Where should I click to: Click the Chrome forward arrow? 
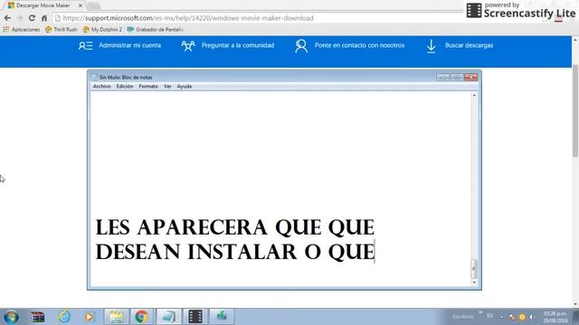coord(20,18)
